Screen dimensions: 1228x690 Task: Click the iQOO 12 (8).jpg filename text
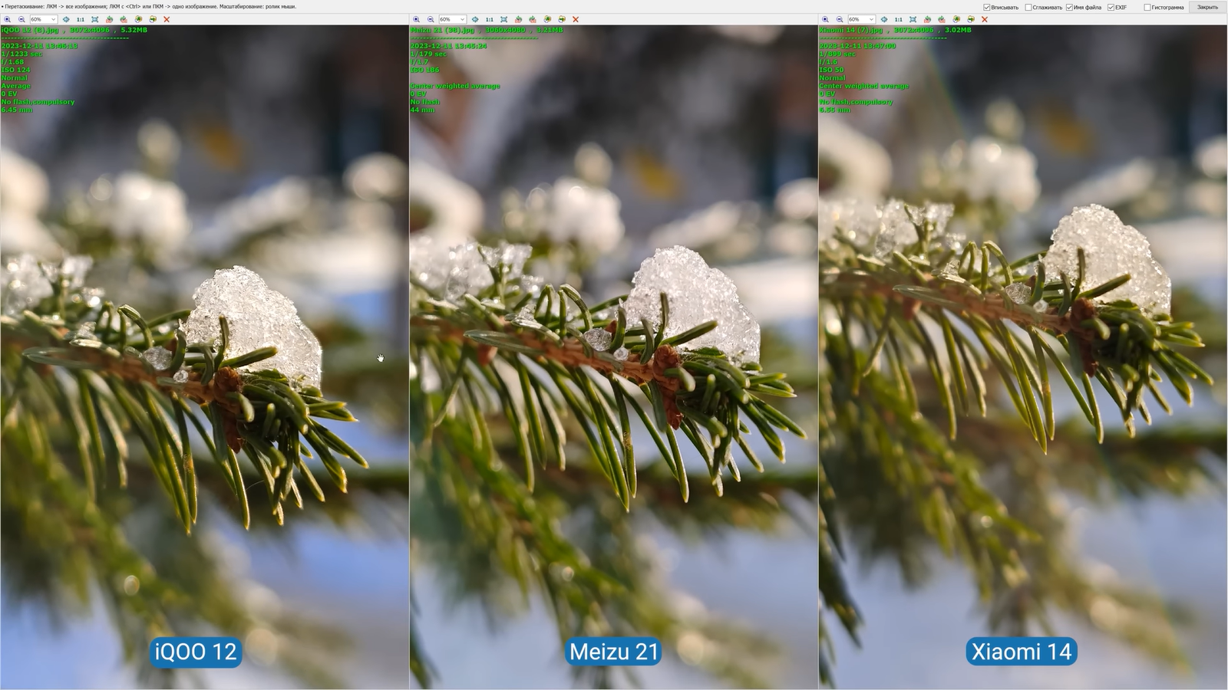[30, 30]
